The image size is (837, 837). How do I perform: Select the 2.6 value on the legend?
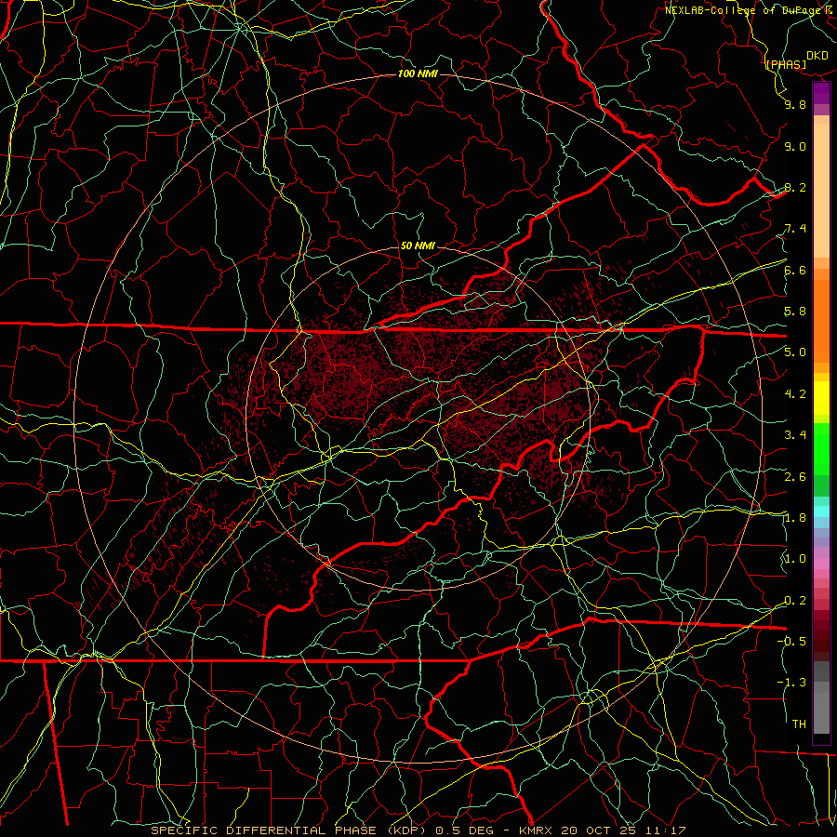[795, 477]
